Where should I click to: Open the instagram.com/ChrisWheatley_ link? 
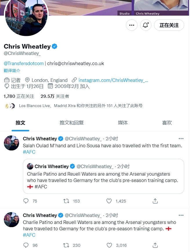113,80
